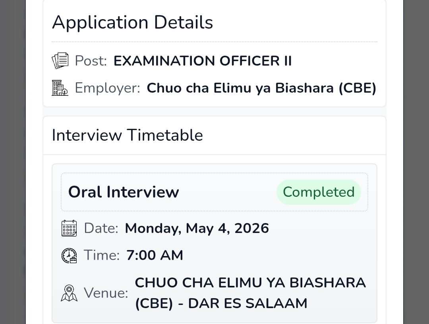Click the Time: label
This screenshot has height=324, width=429.
tap(102, 255)
